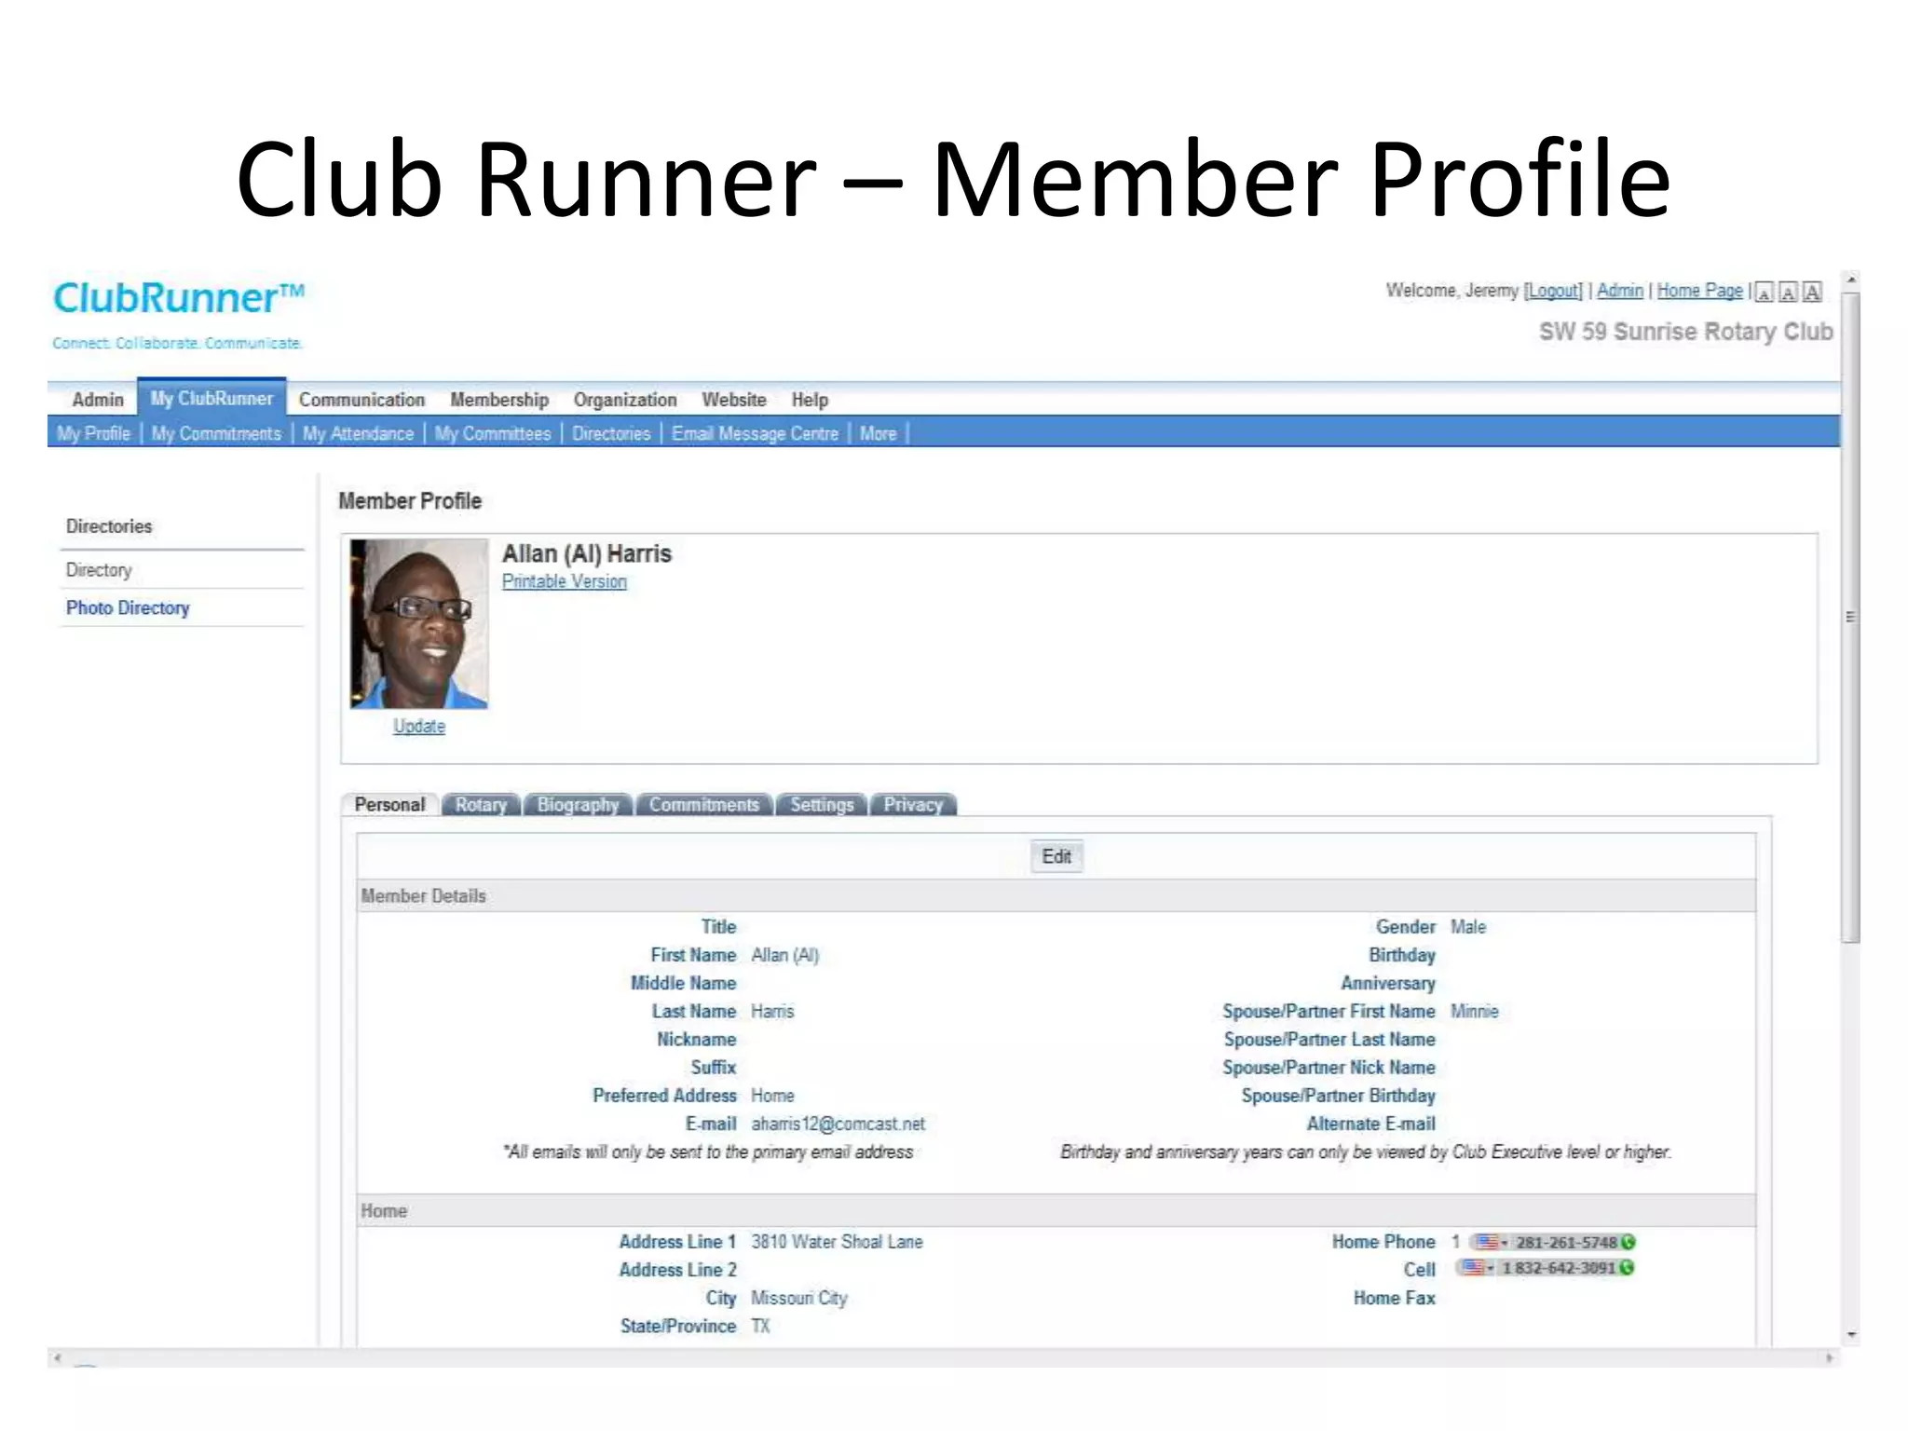
Task: Click the Preferred Address value Home
Action: click(772, 1096)
